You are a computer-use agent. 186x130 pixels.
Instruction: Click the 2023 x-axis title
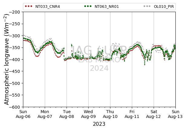(99, 124)
